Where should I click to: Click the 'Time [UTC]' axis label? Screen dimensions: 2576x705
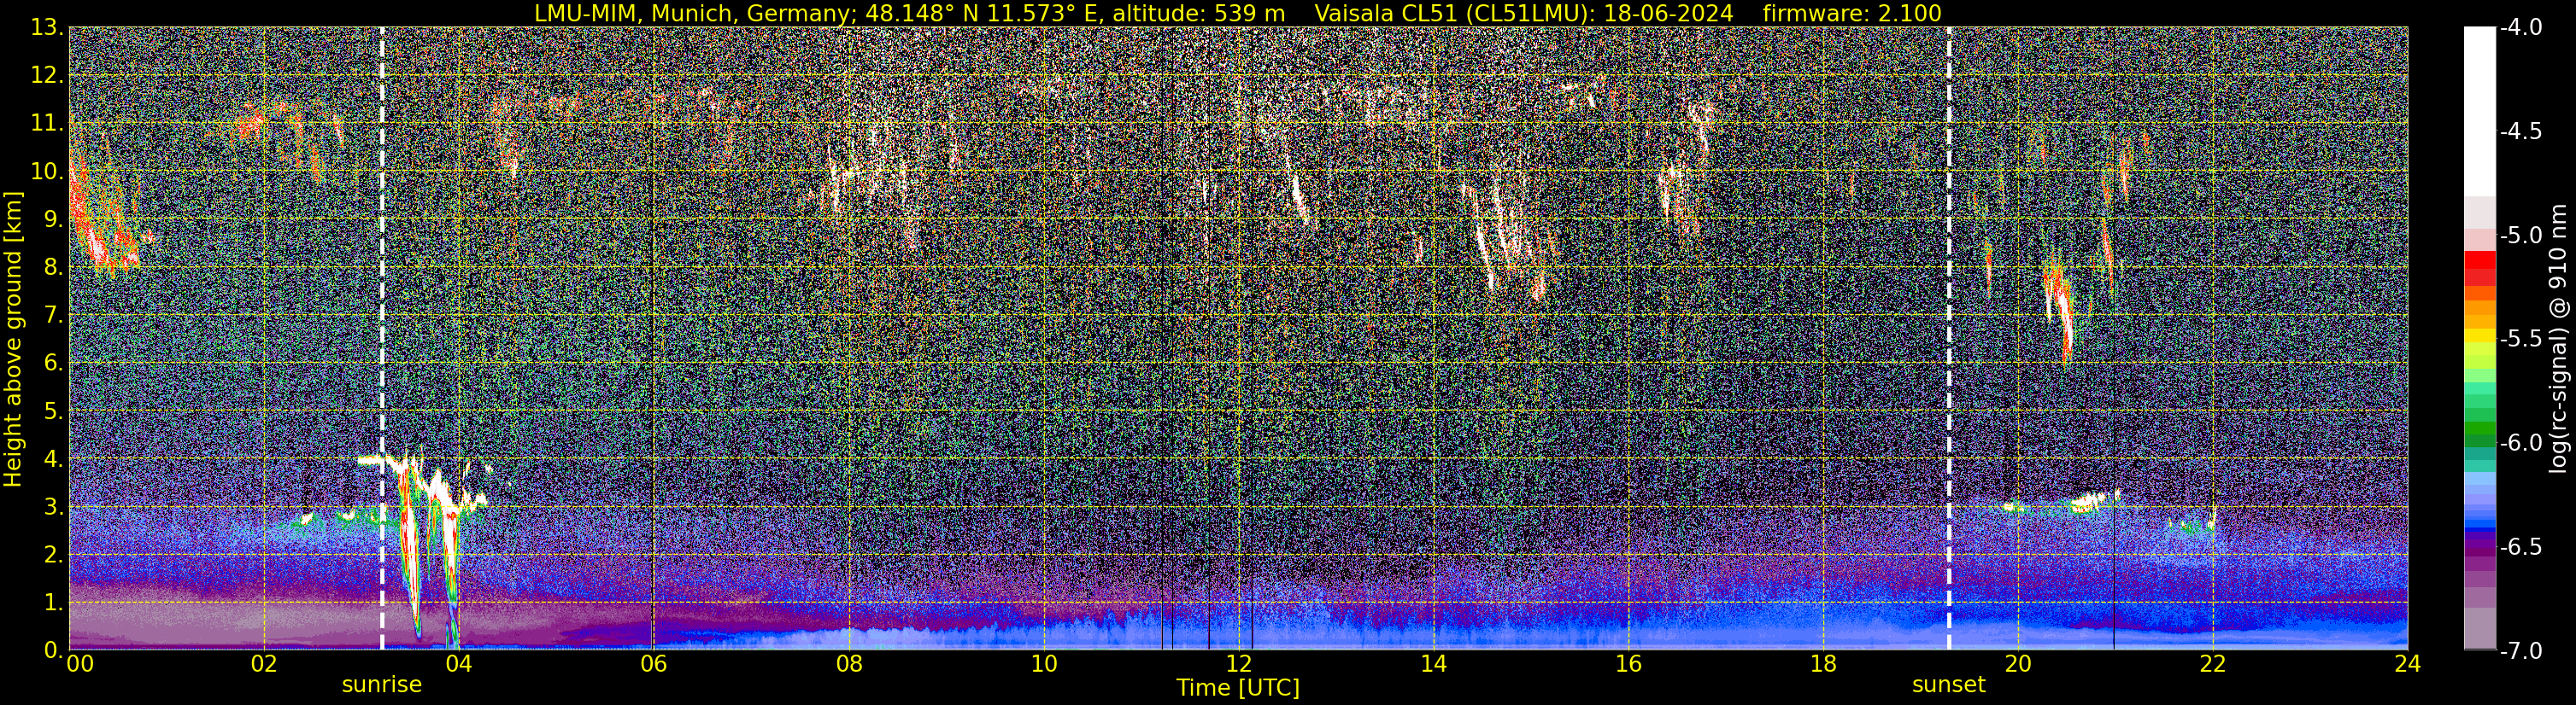[1238, 688]
